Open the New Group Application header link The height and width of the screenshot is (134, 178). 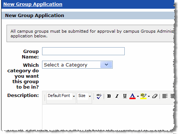click(x=33, y=4)
